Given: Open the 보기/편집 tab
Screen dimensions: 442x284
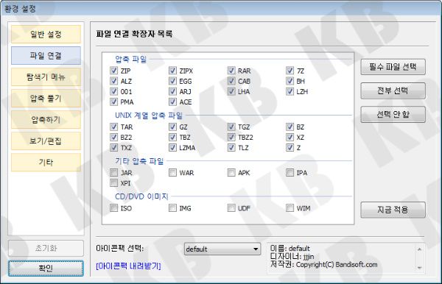Looking at the screenshot, I should [x=46, y=141].
